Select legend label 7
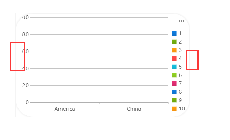The image size is (230, 140). (x=180, y=84)
